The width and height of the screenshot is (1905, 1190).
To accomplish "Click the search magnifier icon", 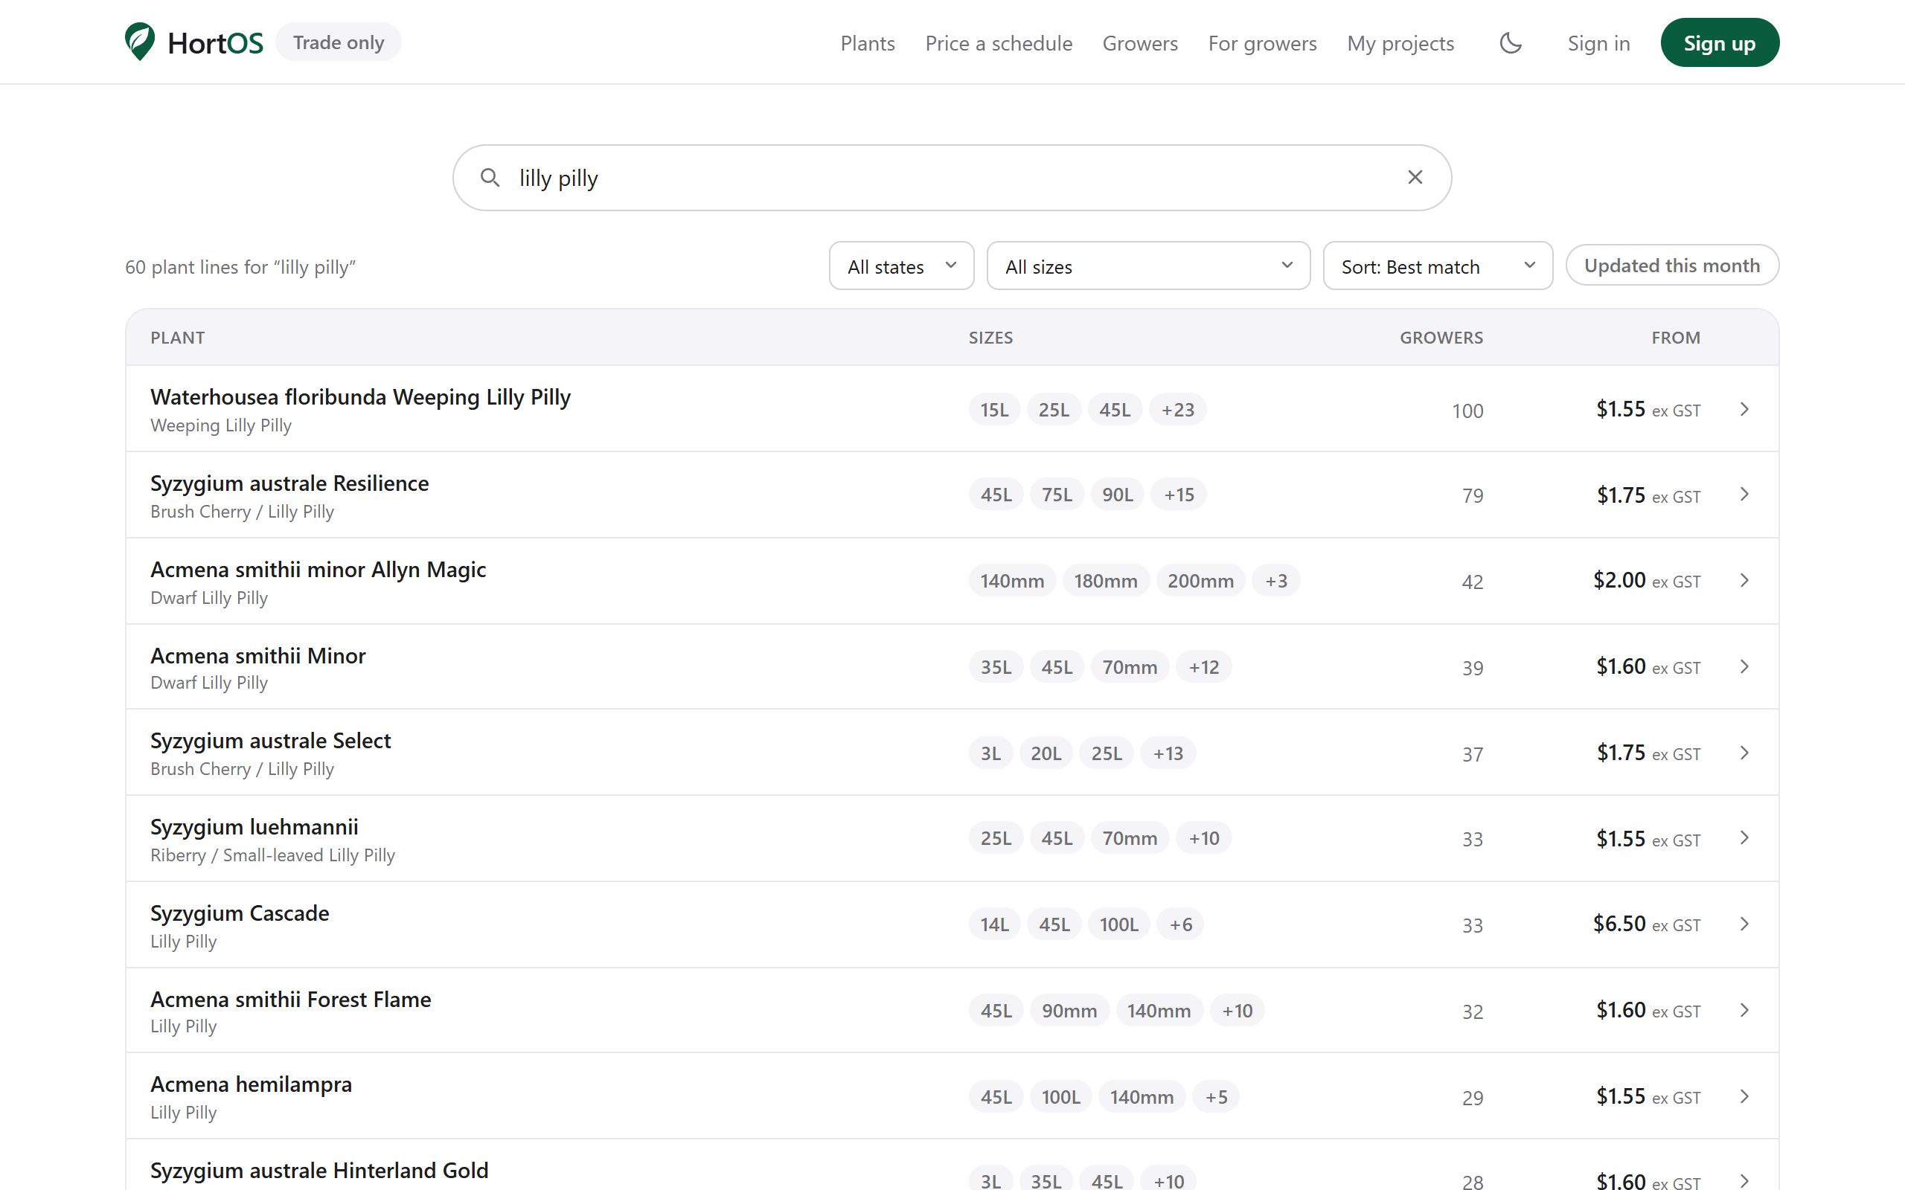I will click(x=490, y=178).
